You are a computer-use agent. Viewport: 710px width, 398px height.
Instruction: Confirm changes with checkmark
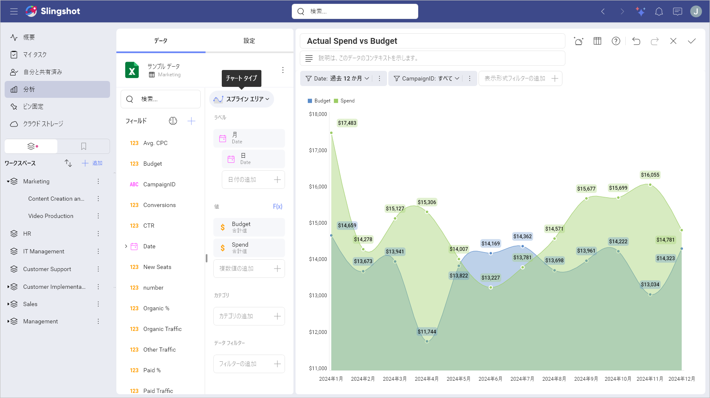click(x=692, y=41)
